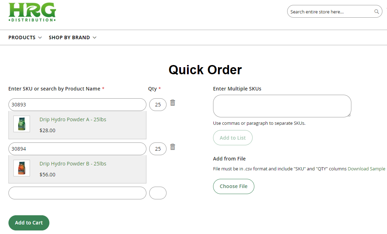Open Drip Hydro Powder A product thumbnail

[x=22, y=124]
